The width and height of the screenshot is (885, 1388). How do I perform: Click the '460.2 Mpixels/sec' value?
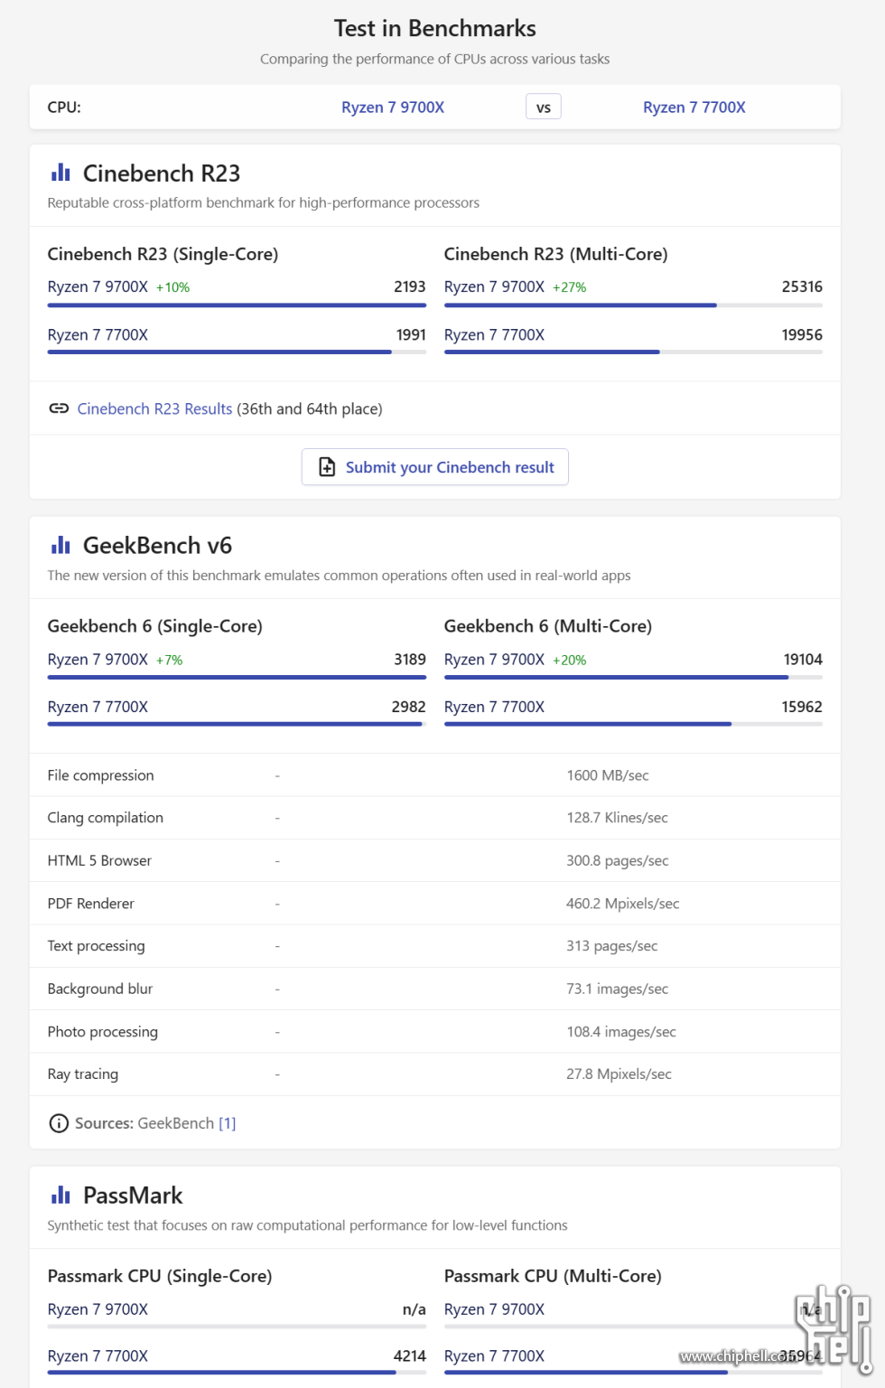[x=623, y=904]
